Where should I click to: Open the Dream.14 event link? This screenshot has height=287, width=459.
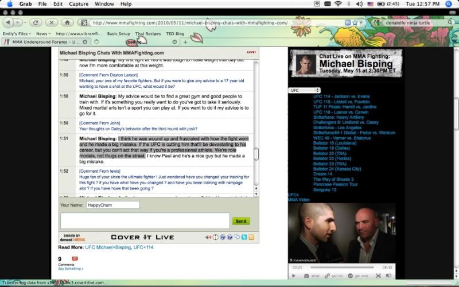322,174
